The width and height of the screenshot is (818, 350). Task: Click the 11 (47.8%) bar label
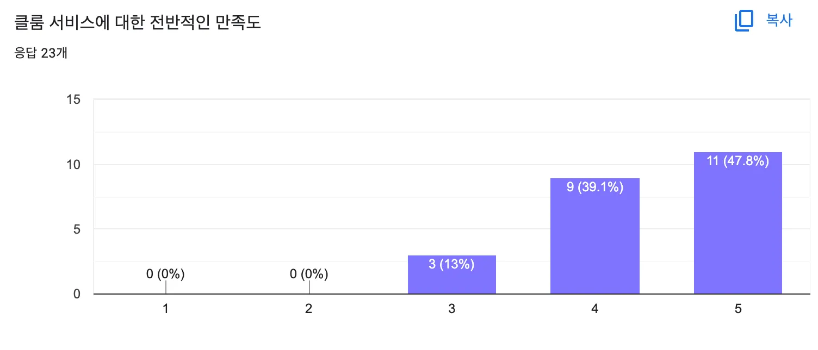738,161
